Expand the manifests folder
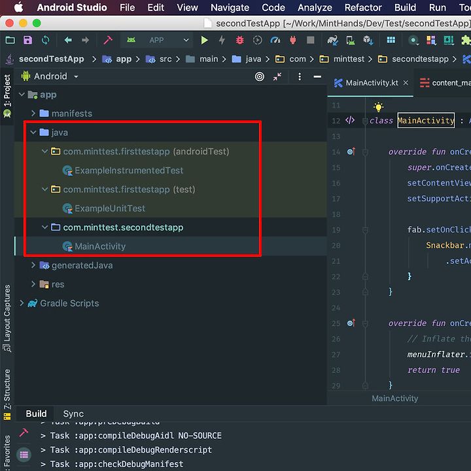 point(33,114)
